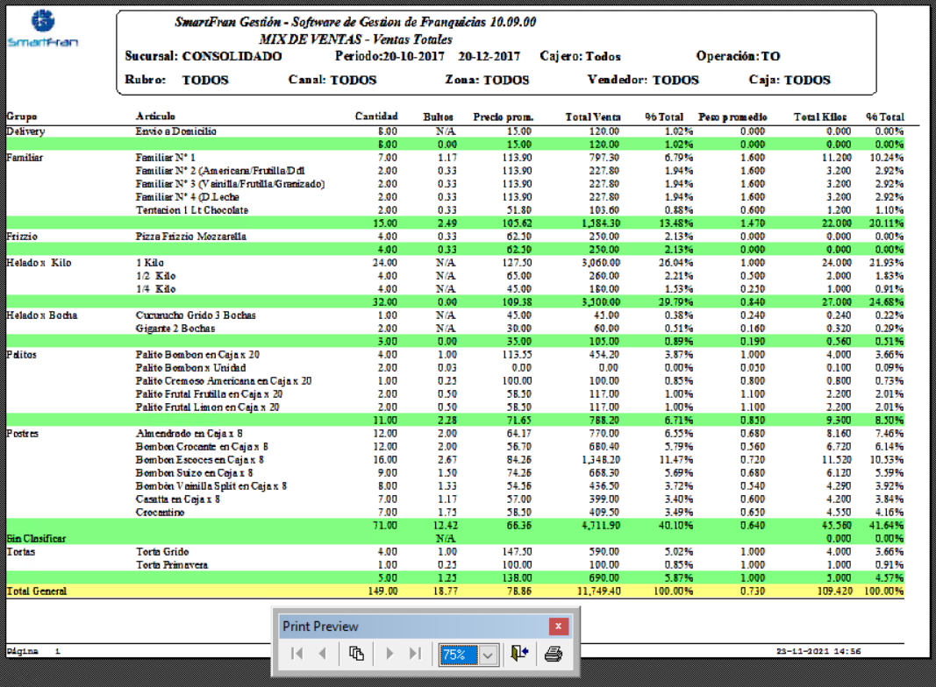This screenshot has width=936, height=687.
Task: Click the footer date 14:56 timestamp
Action: coord(818,651)
